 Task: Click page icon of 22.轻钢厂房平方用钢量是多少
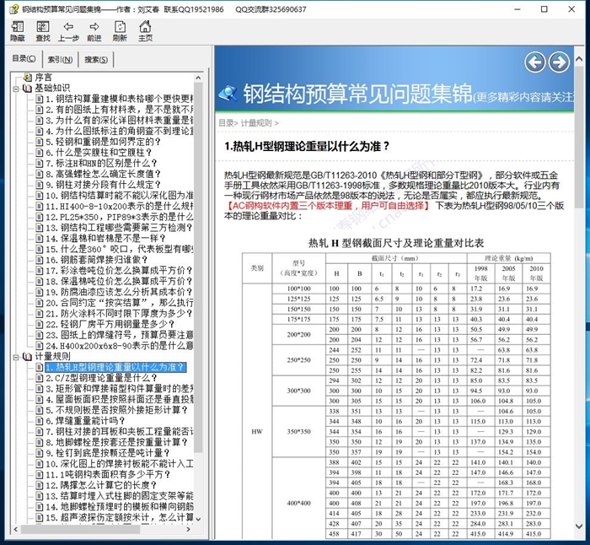(40, 324)
